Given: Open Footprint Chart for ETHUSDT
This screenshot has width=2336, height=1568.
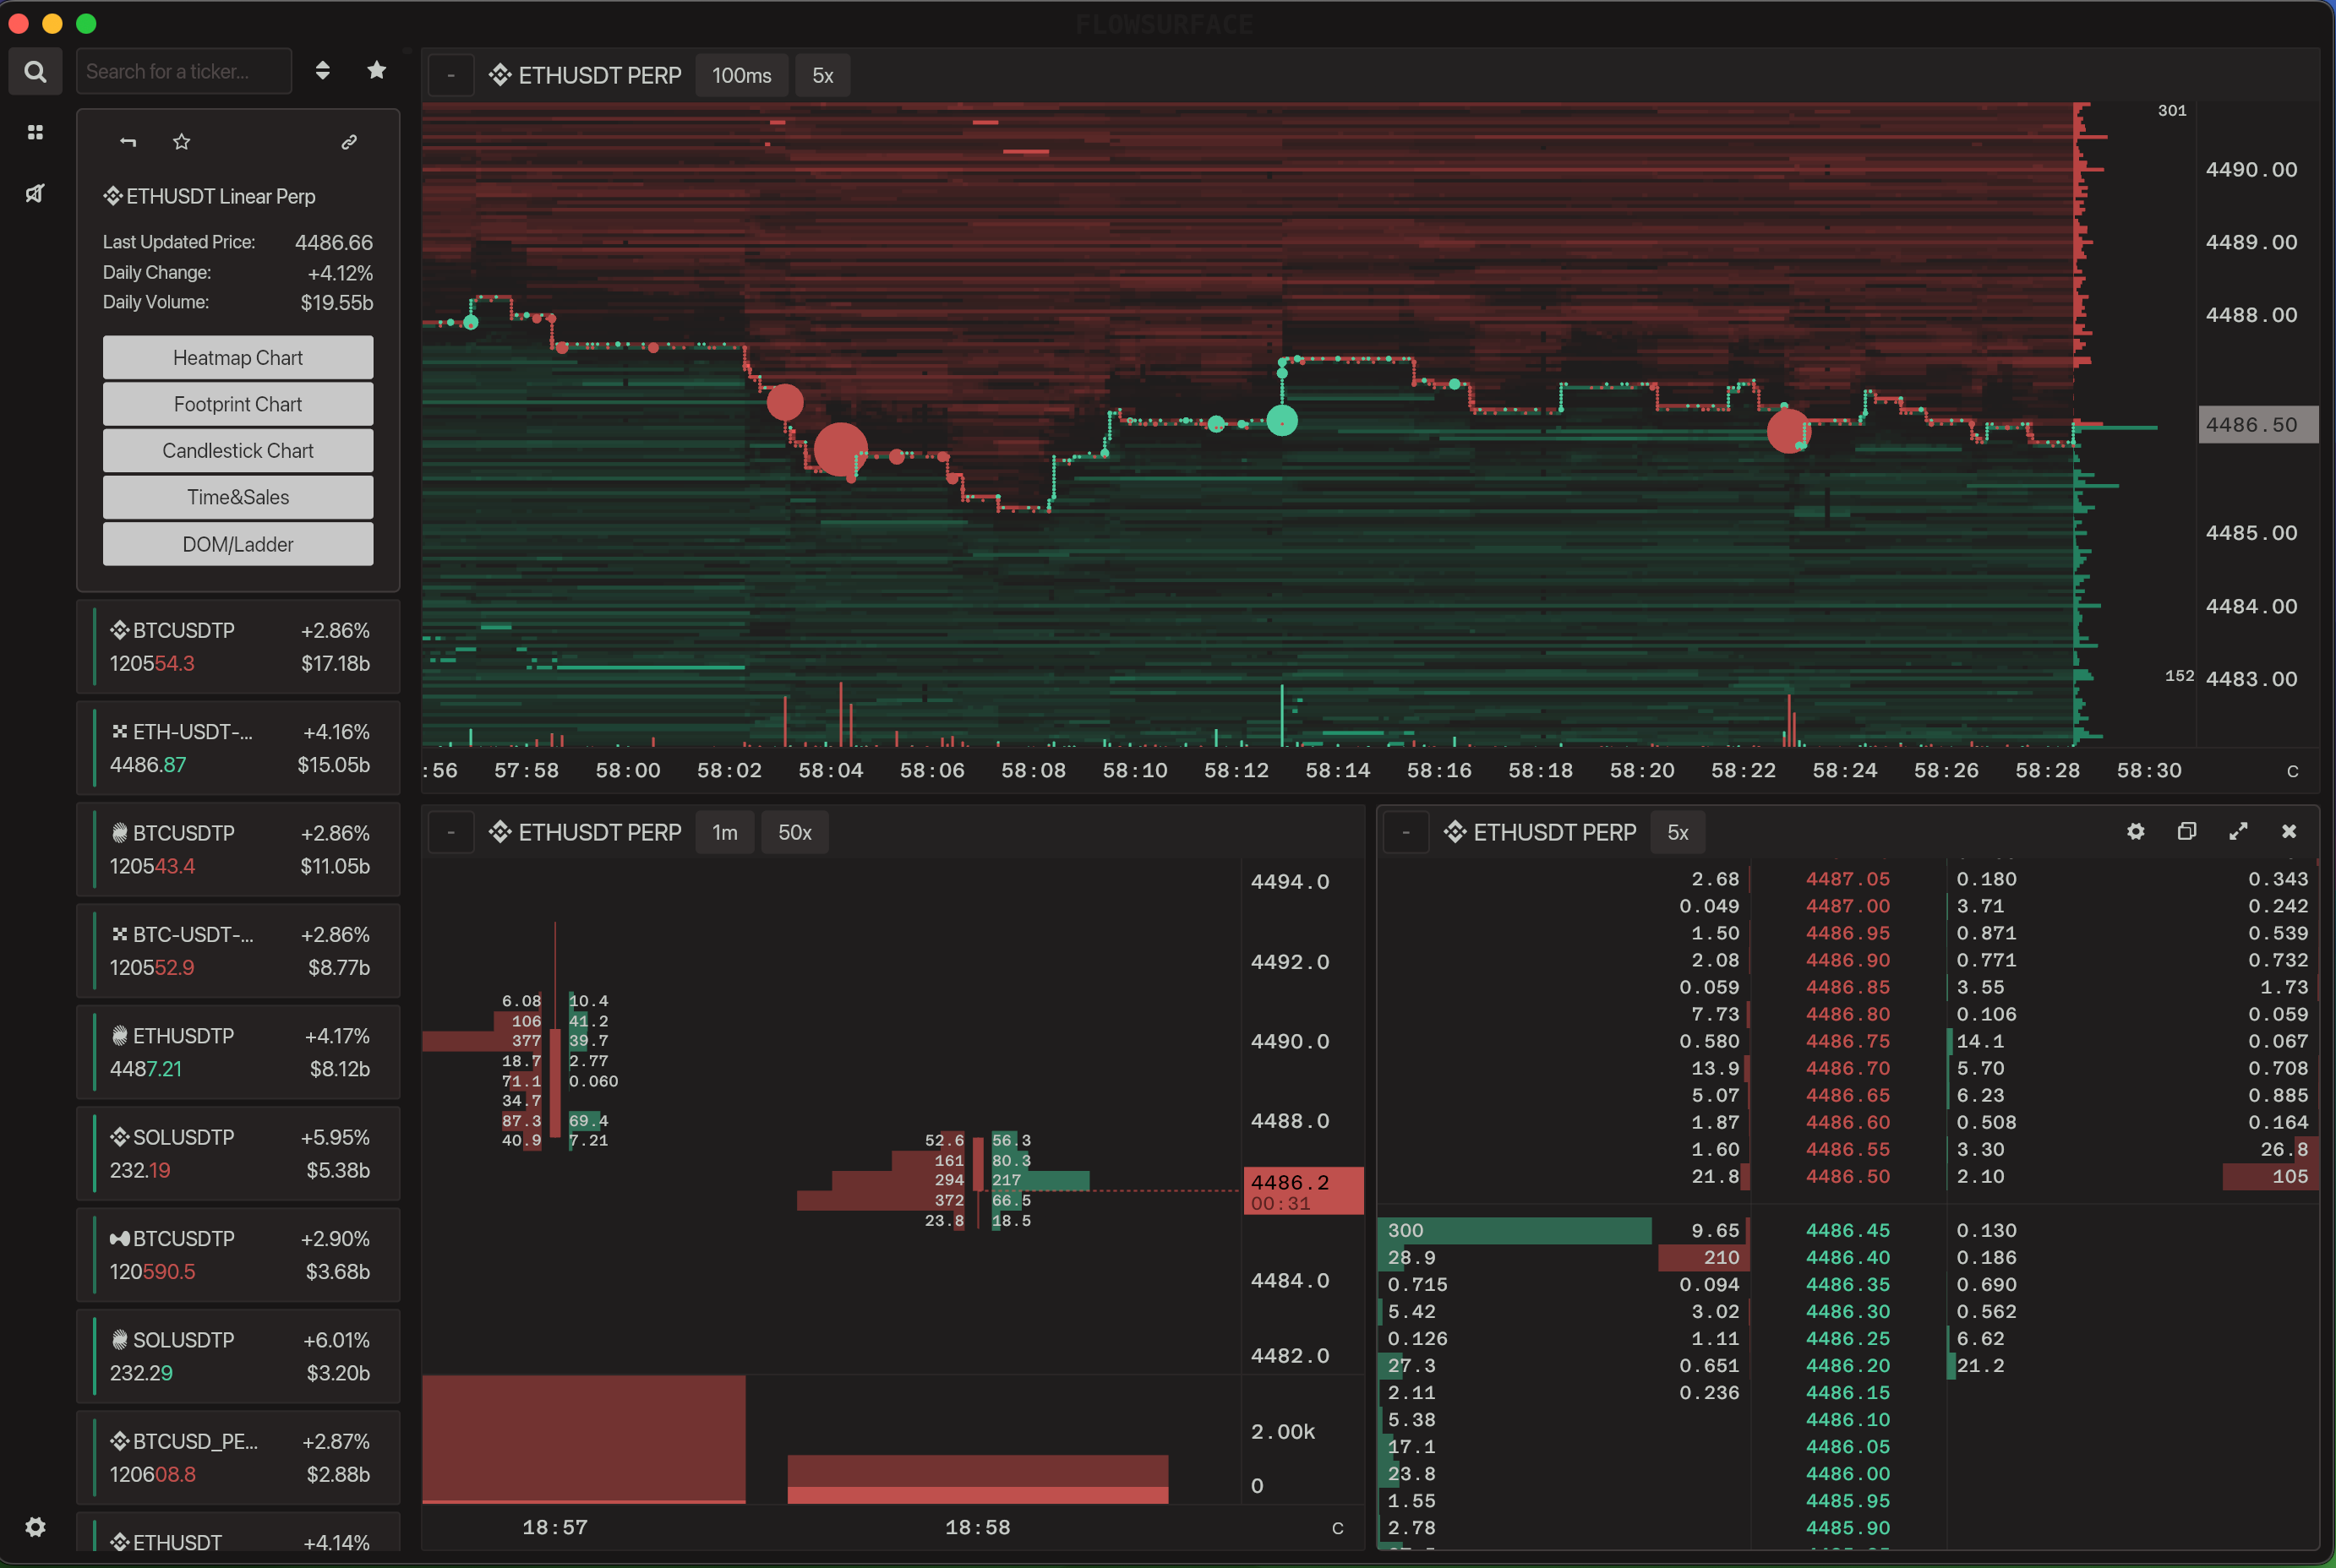Looking at the screenshot, I should tap(238, 404).
